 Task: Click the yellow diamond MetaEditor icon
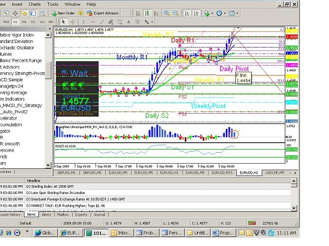81,13
